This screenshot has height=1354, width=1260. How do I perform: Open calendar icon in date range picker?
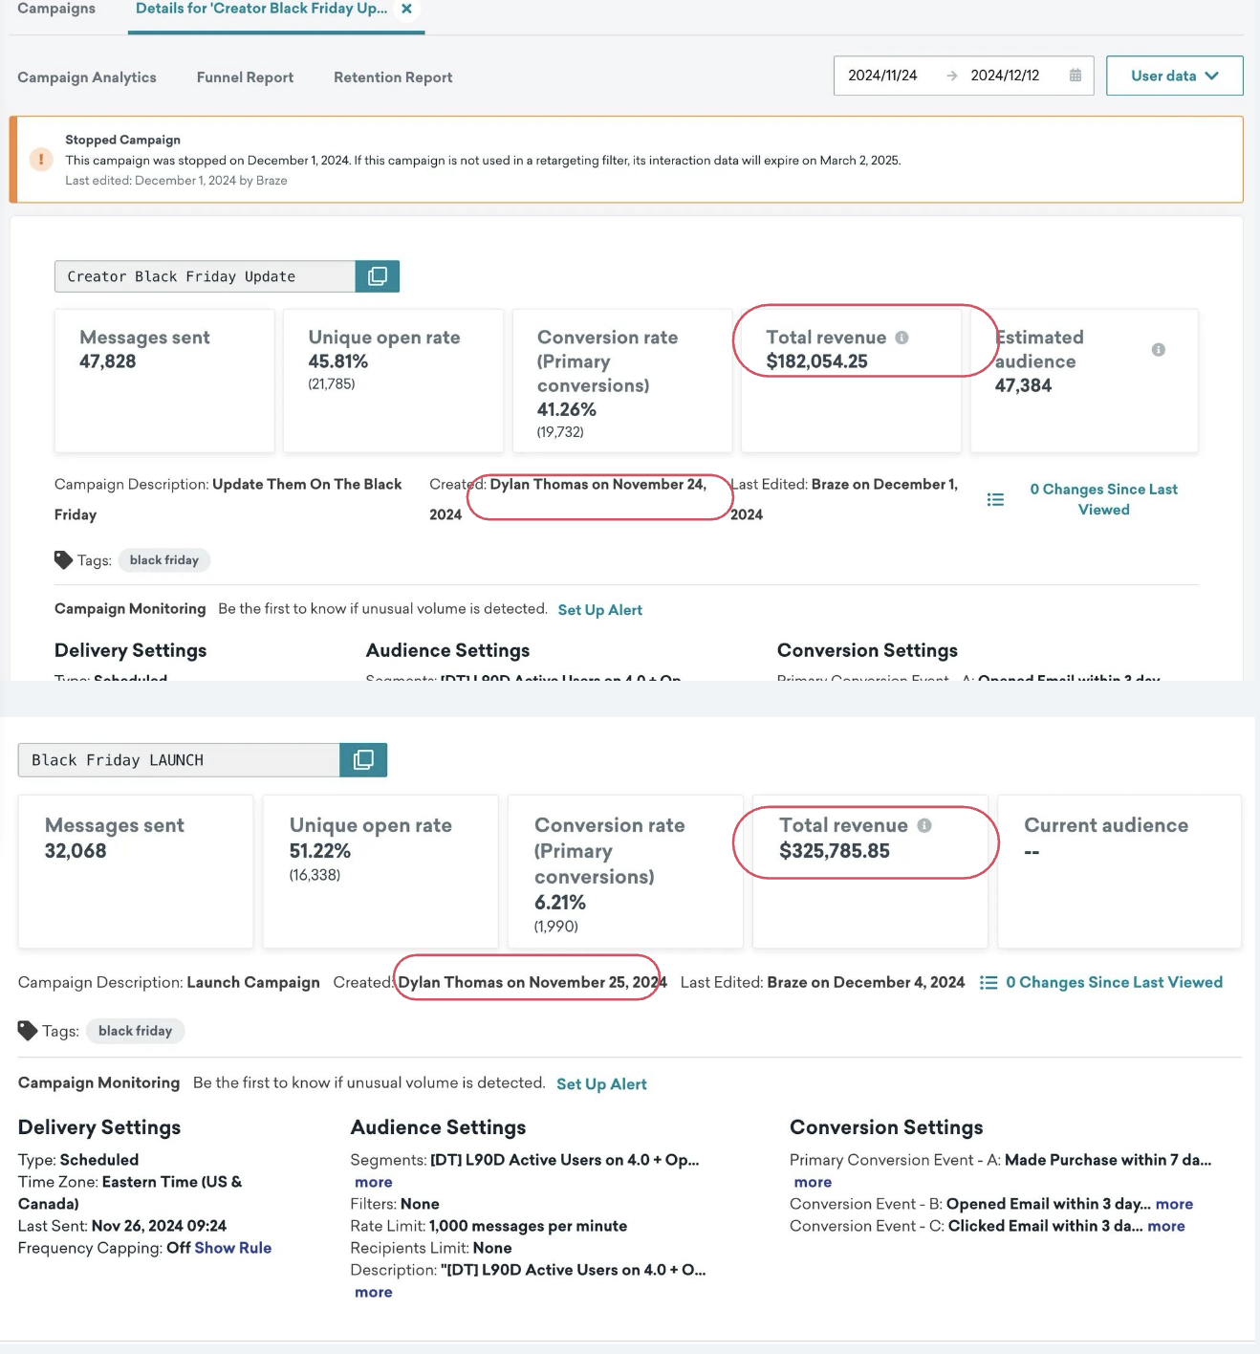point(1075,76)
